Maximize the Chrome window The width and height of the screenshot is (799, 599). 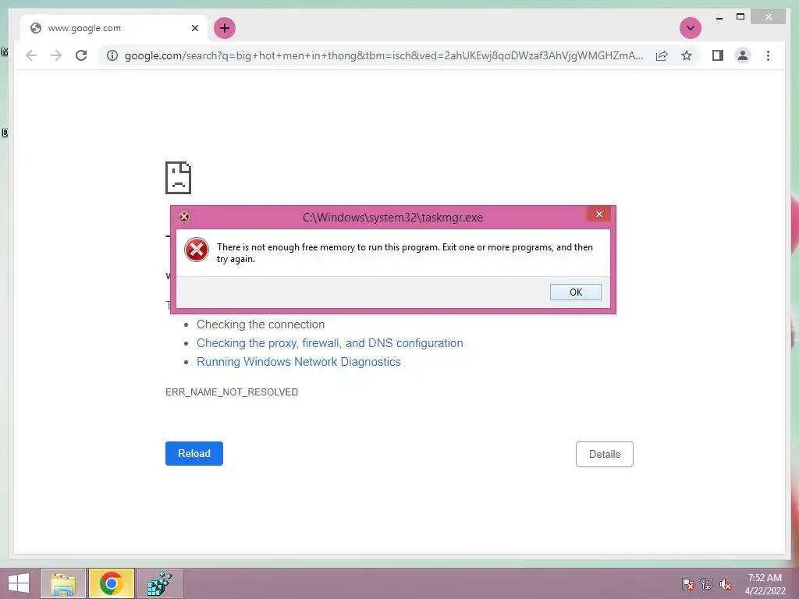coord(740,17)
